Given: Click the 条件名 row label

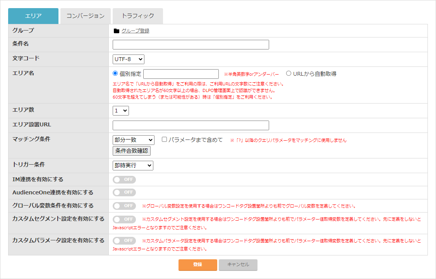Looking at the screenshot, I should (21, 44).
